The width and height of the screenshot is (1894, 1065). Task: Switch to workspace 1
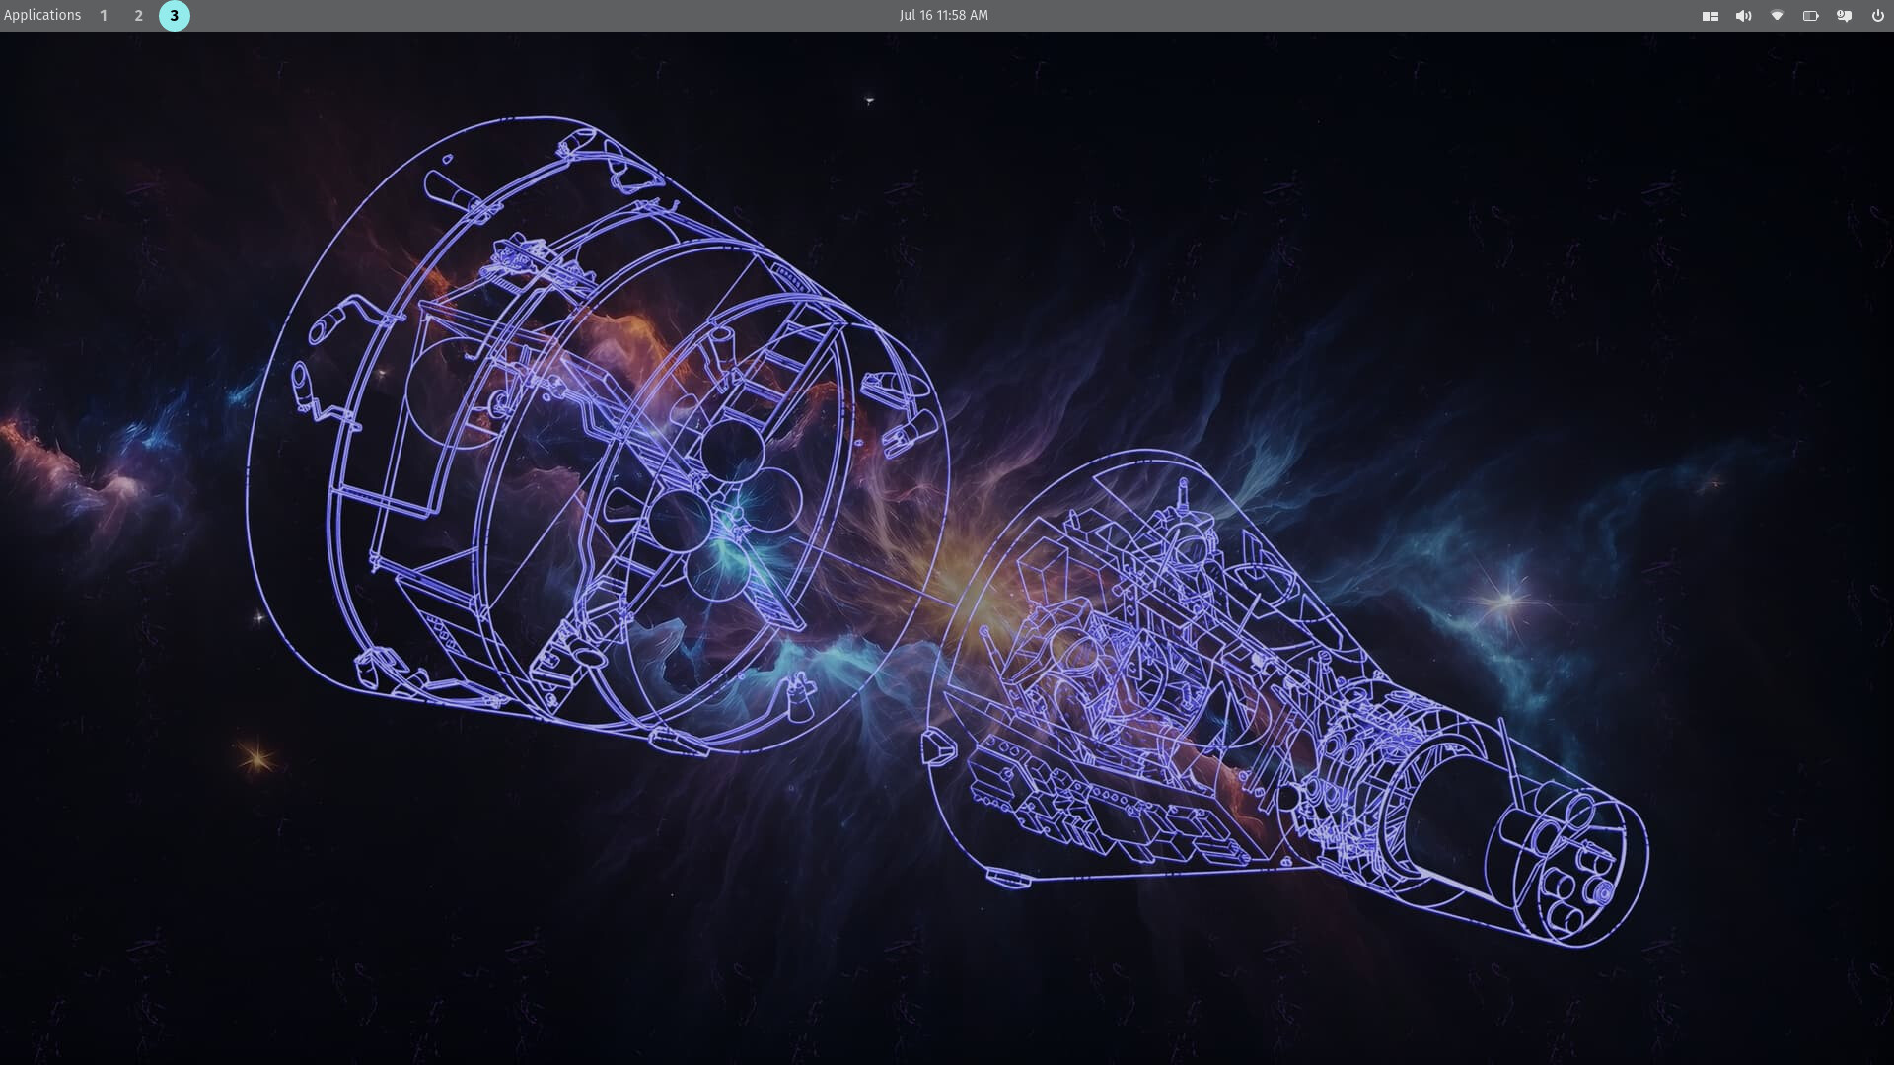coord(104,16)
